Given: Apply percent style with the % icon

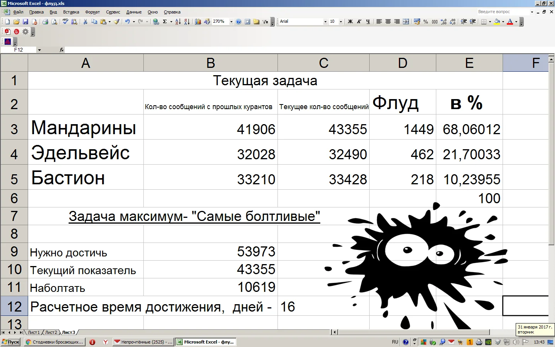Looking at the screenshot, I should [x=425, y=22].
